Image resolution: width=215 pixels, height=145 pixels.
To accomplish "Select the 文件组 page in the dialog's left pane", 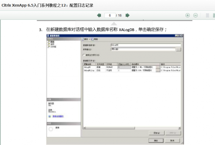I will click(52, 47).
